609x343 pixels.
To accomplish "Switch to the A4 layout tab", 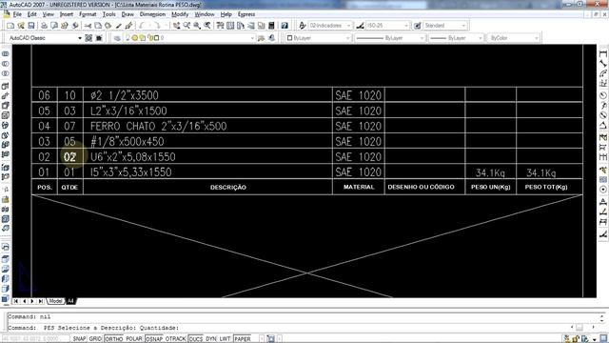I will coord(70,301).
